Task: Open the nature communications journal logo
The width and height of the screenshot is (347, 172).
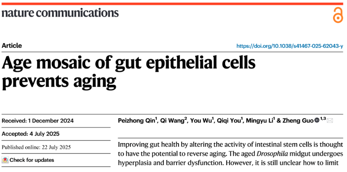Action: pos(60,13)
